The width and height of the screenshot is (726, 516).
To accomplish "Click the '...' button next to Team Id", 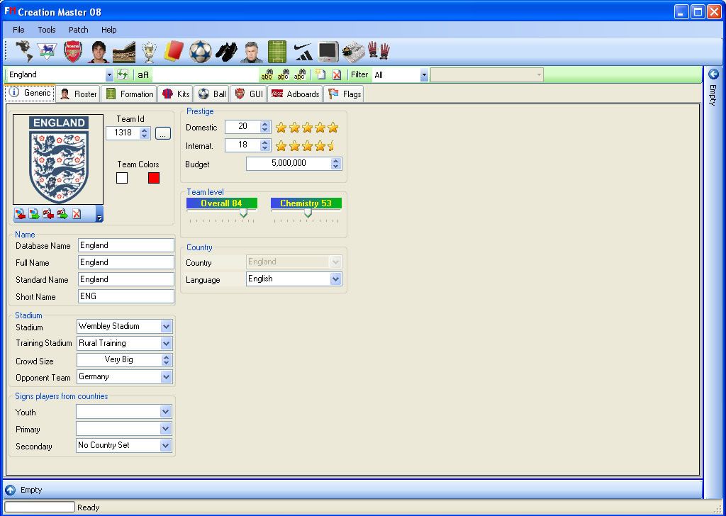I will click(x=163, y=133).
